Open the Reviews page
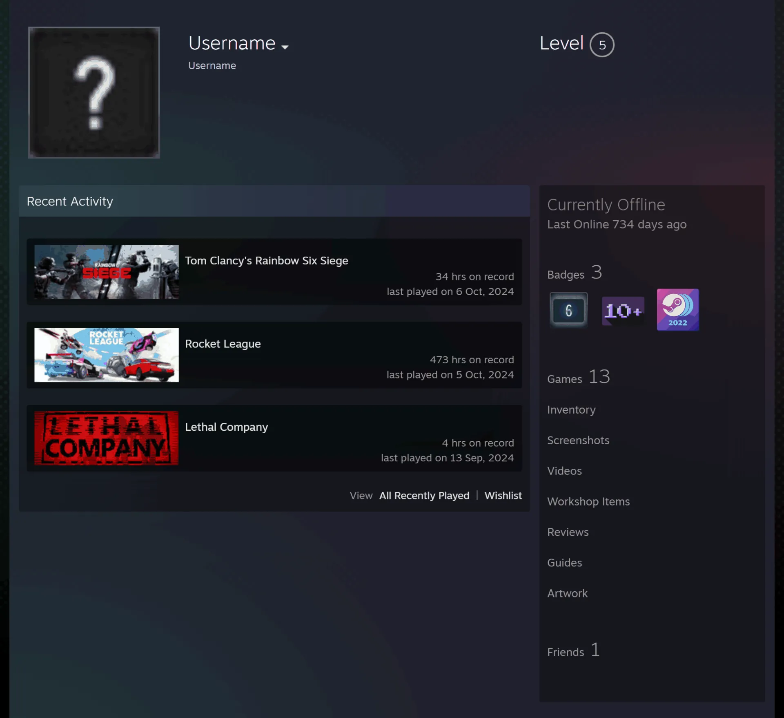This screenshot has height=718, width=784. (x=568, y=532)
